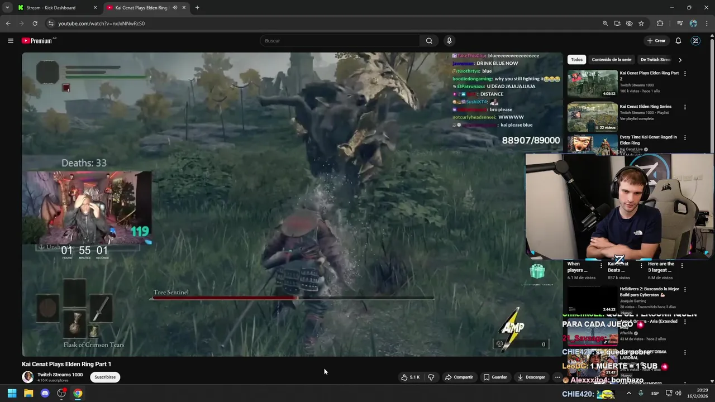Open Windows Start menu
This screenshot has height=402, width=715.
pos(12,393)
